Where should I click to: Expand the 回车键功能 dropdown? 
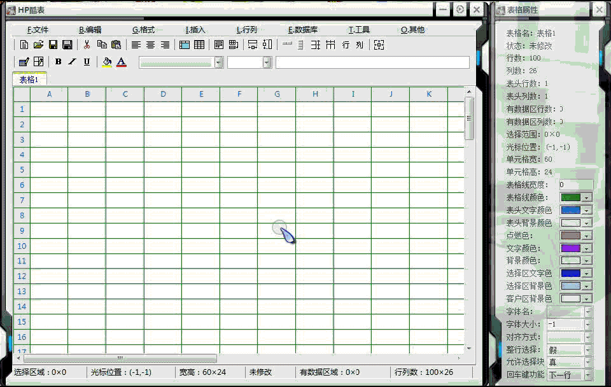click(x=587, y=374)
